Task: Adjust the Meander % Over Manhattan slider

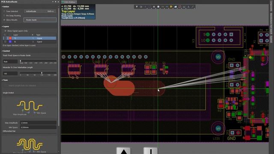Action: click(42, 73)
